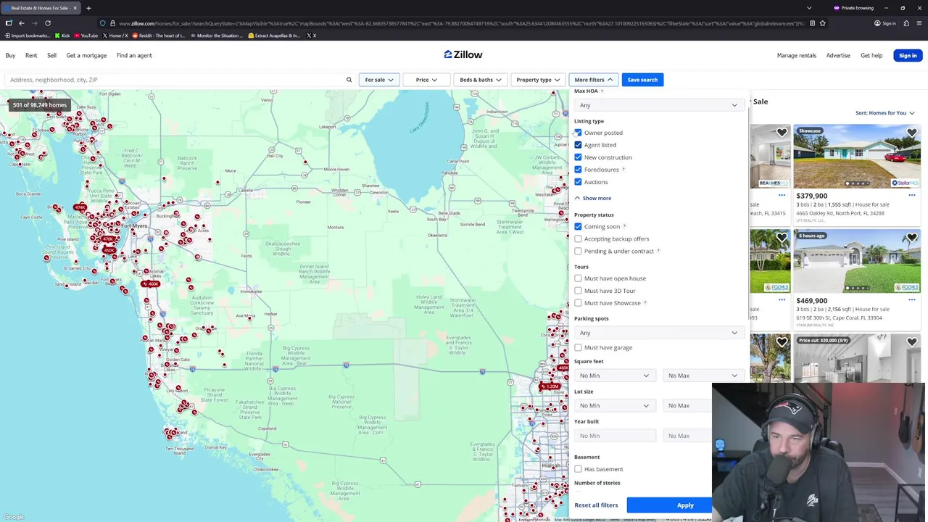Bookmark this page with star icon
928x522 pixels.
[822, 23]
